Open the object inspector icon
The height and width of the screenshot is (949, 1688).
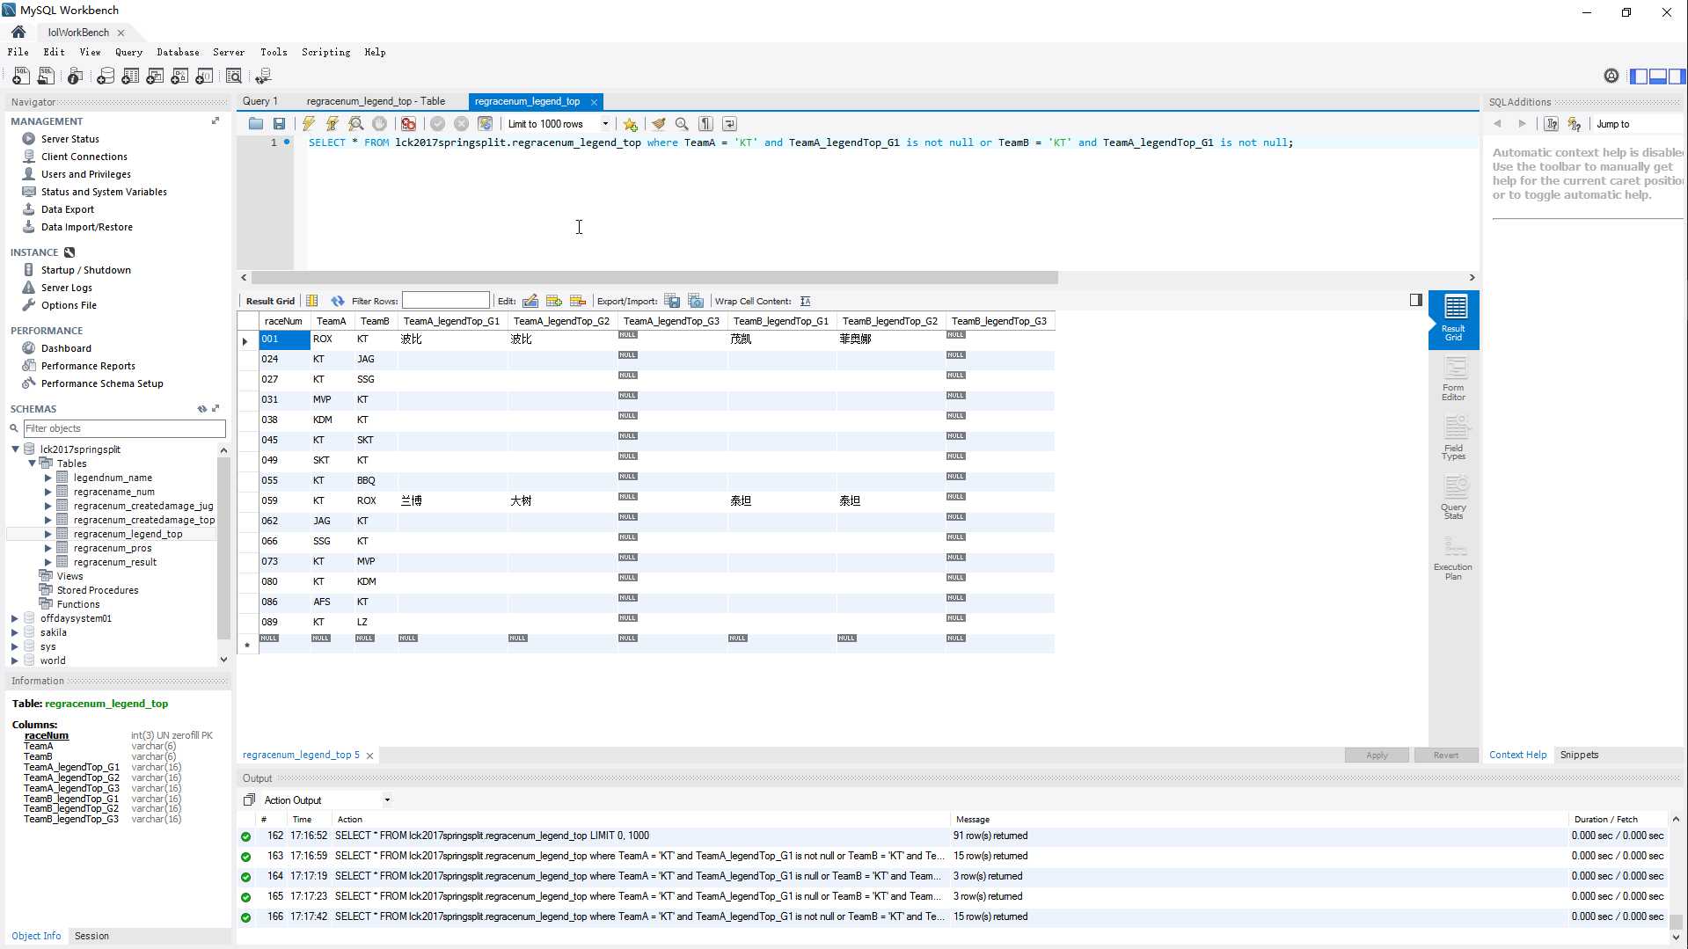(x=76, y=77)
